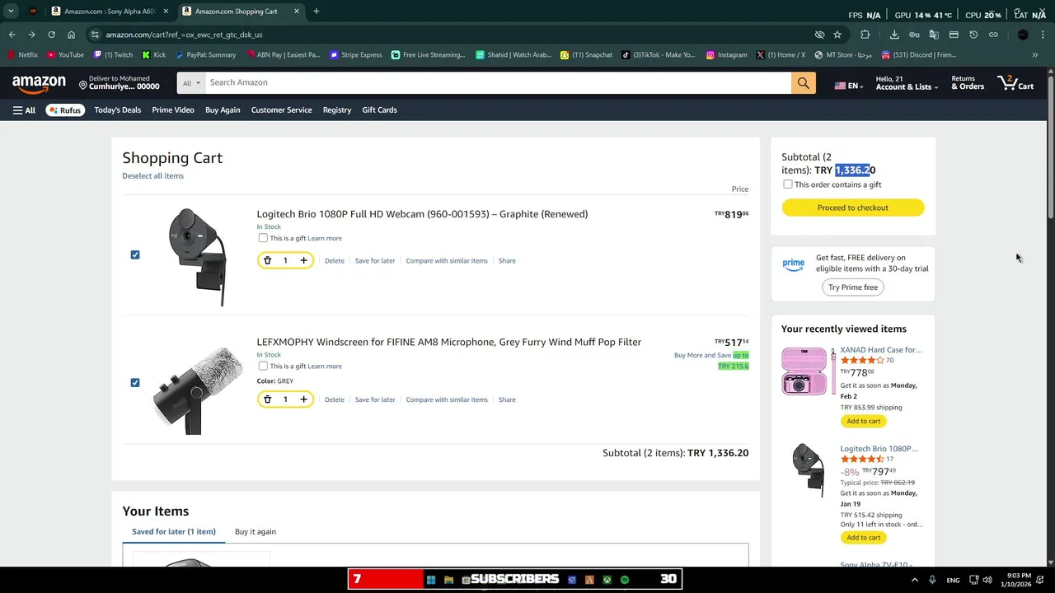The height and width of the screenshot is (593, 1055).
Task: Uncheck the Logitech Brio webcam item checkbox
Action: pos(135,254)
